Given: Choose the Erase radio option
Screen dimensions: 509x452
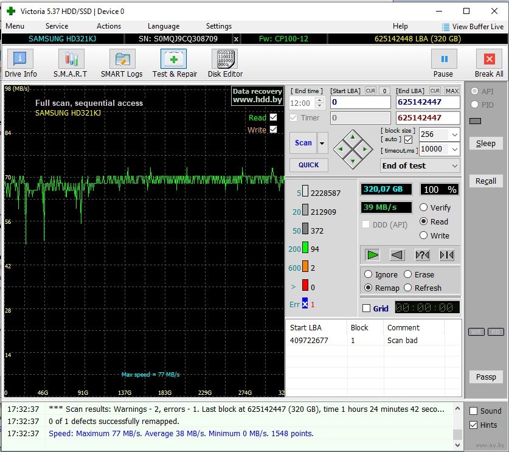Looking at the screenshot, I should (x=408, y=274).
